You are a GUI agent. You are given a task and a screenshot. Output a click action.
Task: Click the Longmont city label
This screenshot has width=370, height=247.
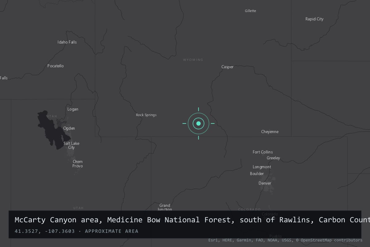(262, 167)
